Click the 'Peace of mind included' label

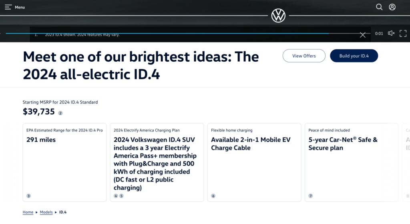coord(329,130)
